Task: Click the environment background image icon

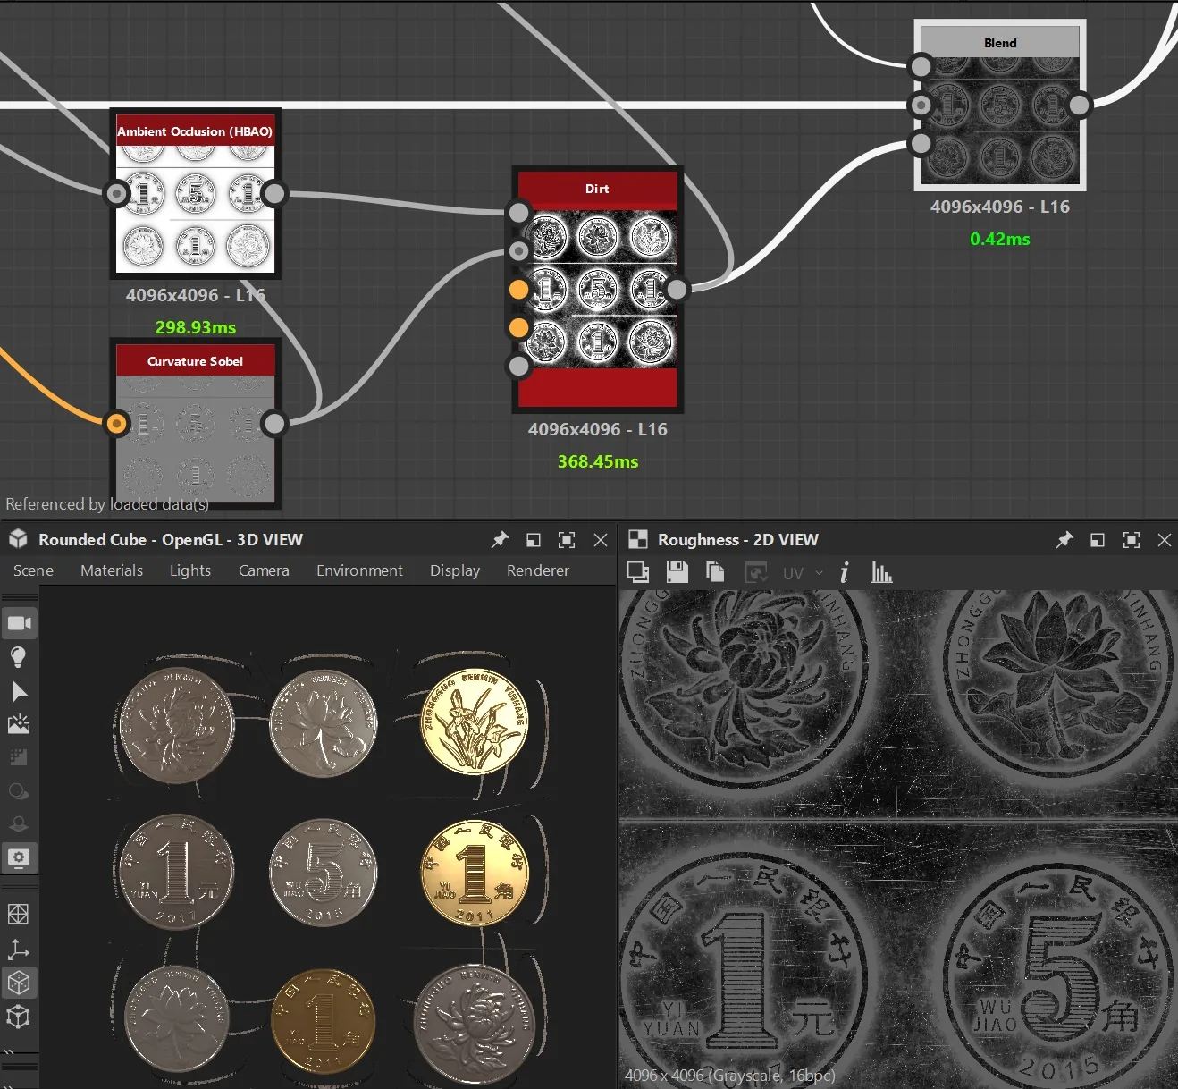Action: point(19,724)
